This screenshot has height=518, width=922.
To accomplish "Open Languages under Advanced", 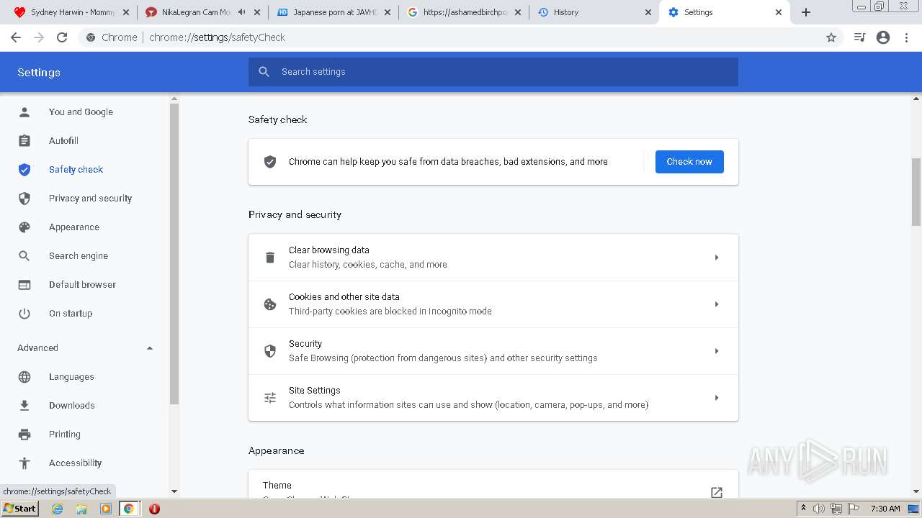I will point(71,377).
